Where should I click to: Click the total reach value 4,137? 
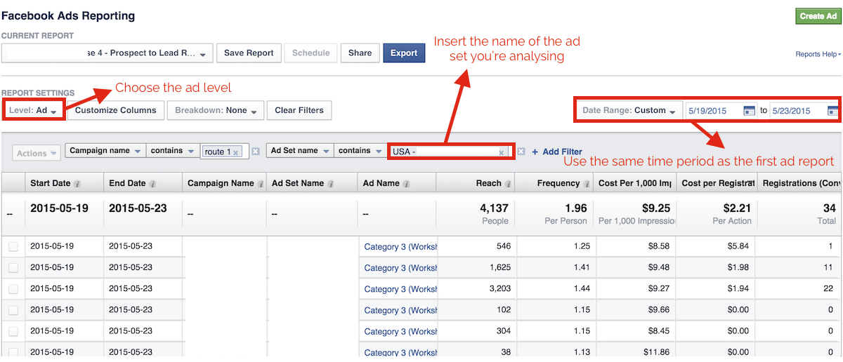point(492,208)
